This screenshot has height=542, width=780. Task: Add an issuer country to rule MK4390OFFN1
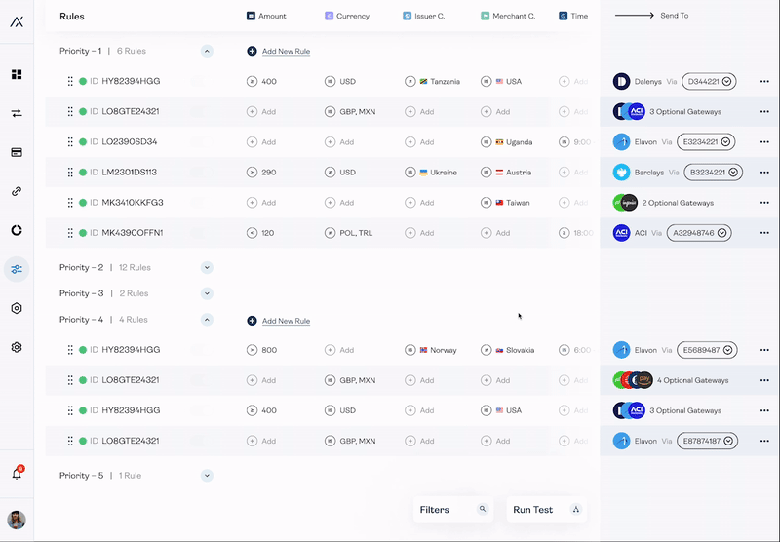click(x=420, y=233)
